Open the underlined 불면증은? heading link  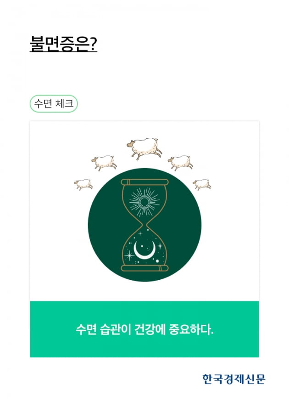pos(63,44)
